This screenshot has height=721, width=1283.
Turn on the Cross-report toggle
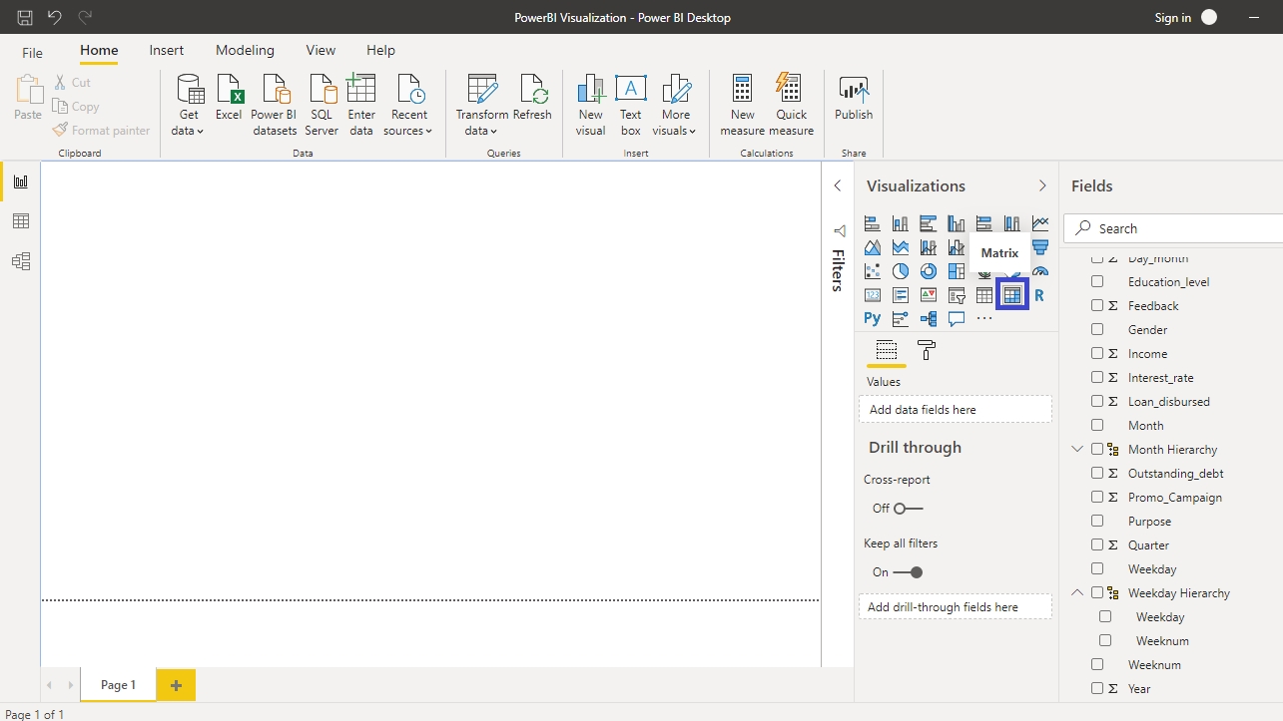[x=908, y=509]
